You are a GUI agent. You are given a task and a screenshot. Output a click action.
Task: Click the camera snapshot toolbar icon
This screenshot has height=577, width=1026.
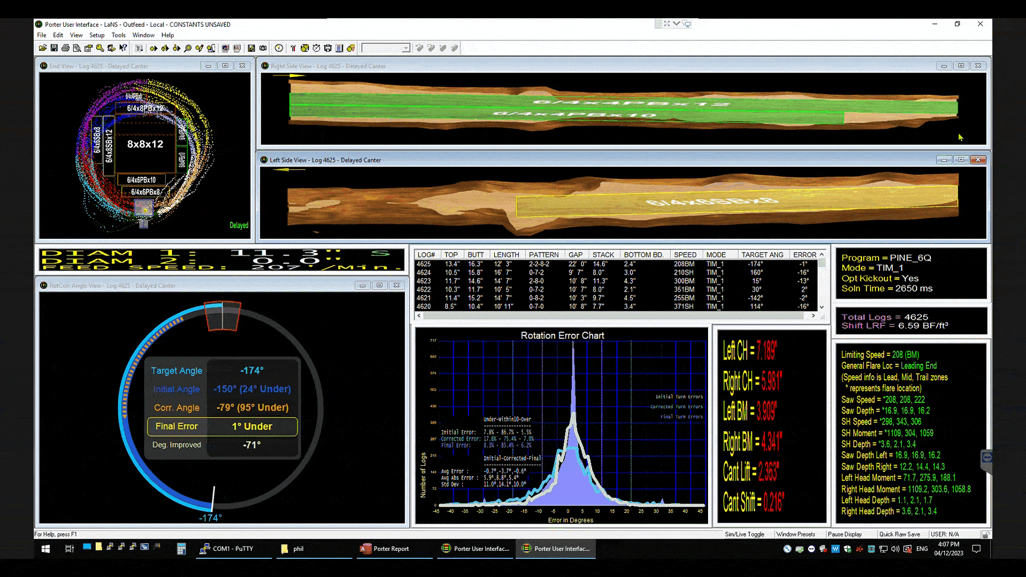coord(263,48)
